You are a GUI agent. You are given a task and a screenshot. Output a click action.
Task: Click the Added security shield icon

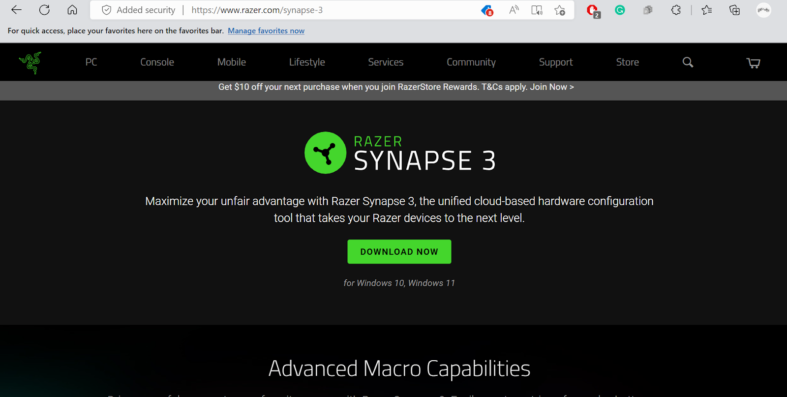pos(106,10)
